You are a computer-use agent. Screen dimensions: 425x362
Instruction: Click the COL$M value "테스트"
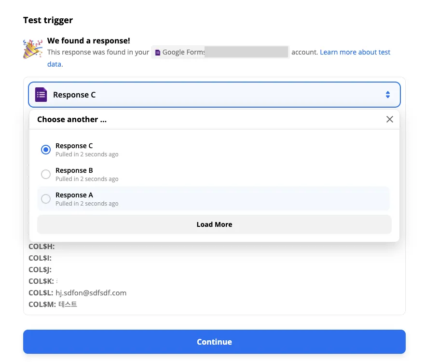point(68,305)
